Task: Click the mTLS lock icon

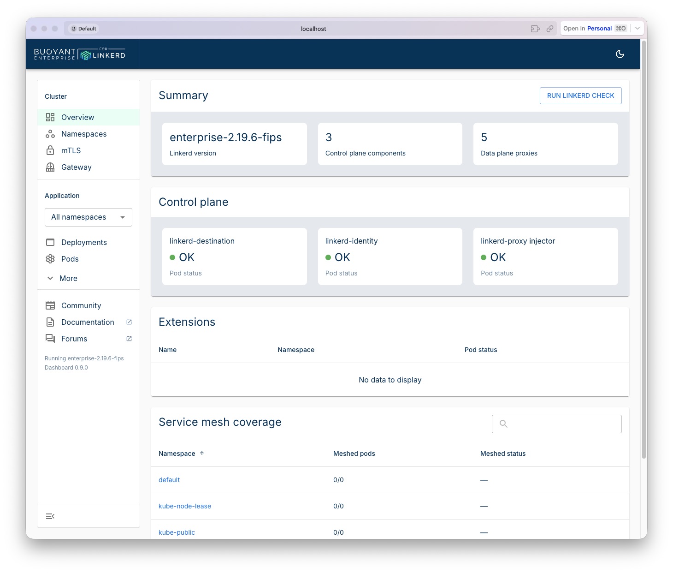Action: pos(51,150)
